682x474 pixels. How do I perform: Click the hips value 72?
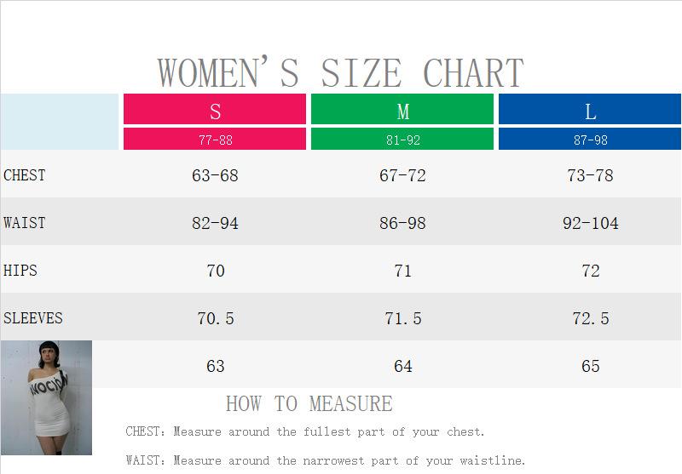(x=590, y=271)
